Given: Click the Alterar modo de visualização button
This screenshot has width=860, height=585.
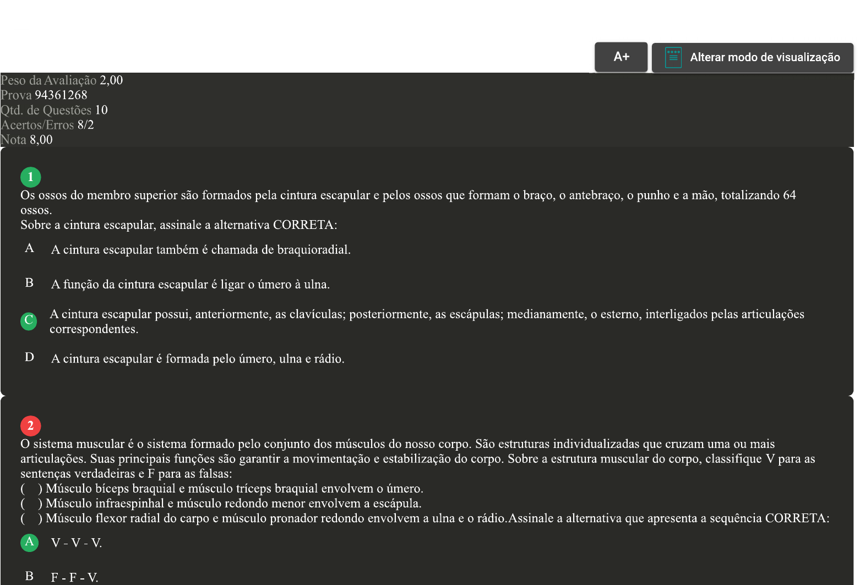Looking at the screenshot, I should pos(753,58).
